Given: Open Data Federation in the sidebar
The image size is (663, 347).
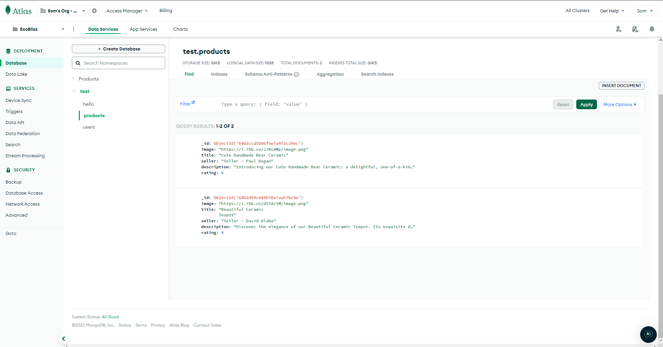Looking at the screenshot, I should tap(23, 133).
